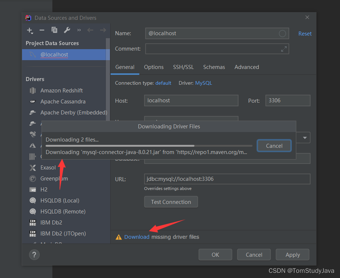Click the Greenplum driver icon
Screen dimensions: 340x278
pos(32,179)
